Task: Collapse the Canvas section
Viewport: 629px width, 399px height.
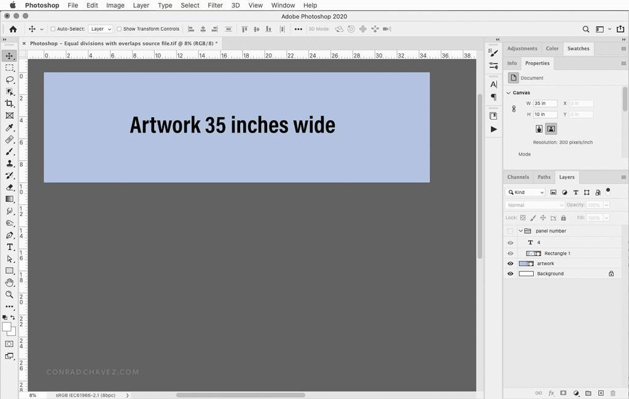Action: 509,93
